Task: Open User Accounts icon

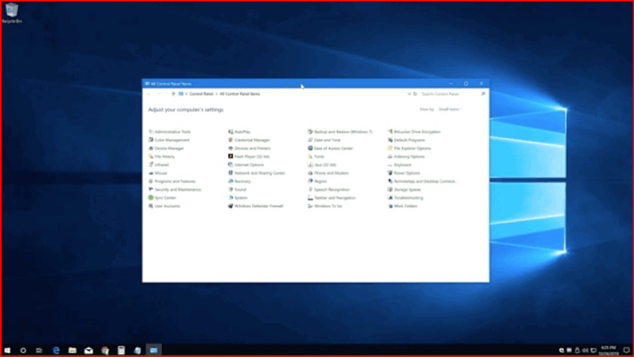Action: [x=151, y=206]
